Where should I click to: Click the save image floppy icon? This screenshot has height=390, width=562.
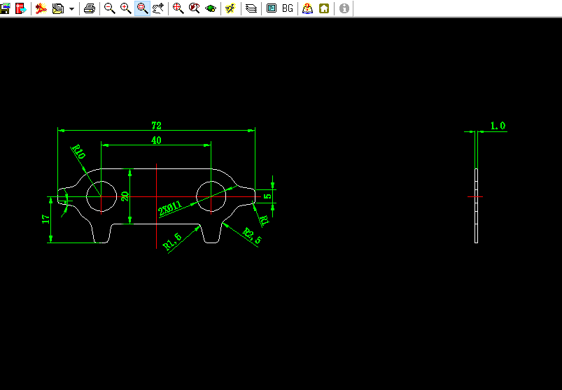5,8
